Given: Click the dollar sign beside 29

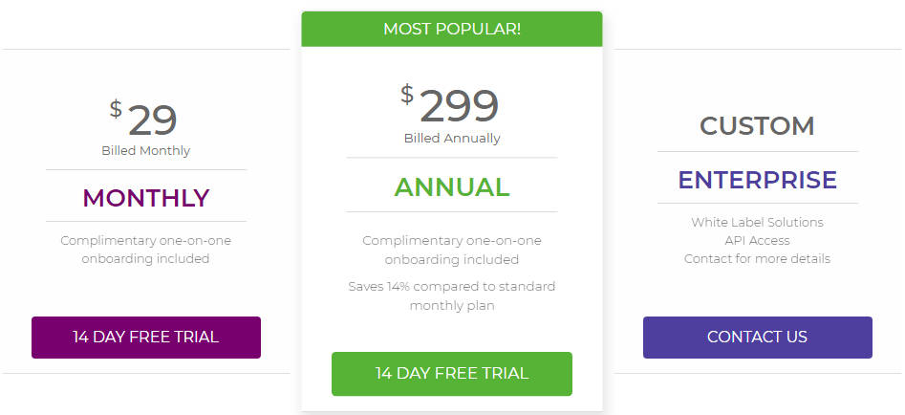Looking at the screenshot, I should (x=116, y=108).
